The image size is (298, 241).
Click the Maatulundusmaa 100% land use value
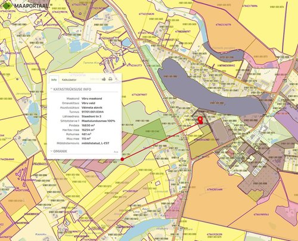(98, 121)
